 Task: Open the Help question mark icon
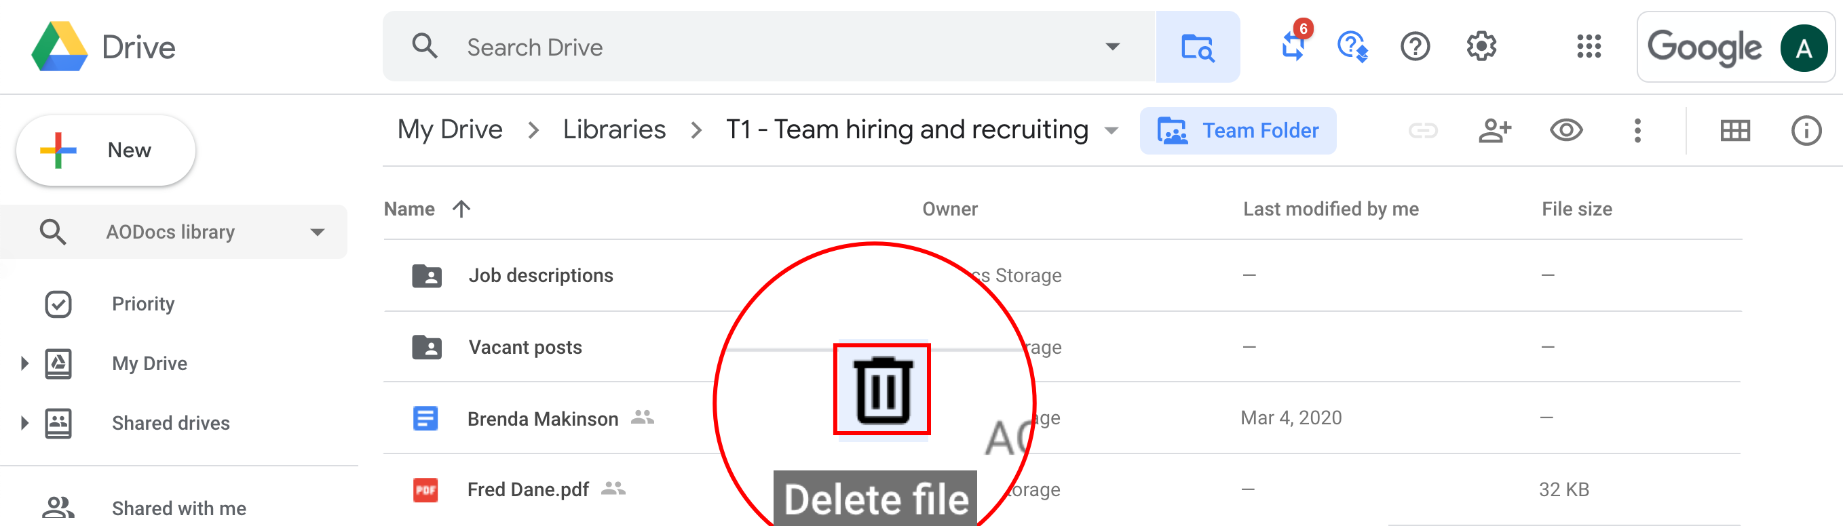1414,47
